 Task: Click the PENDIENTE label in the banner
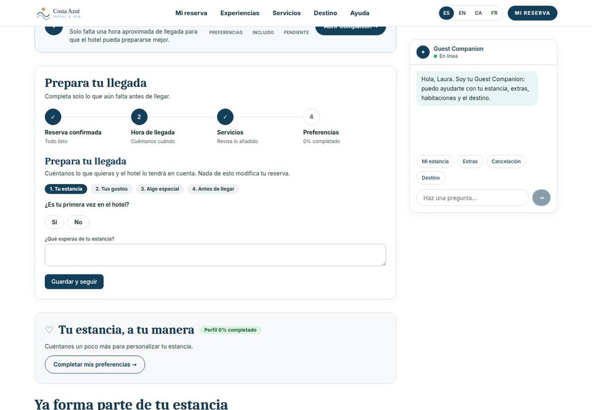296,33
